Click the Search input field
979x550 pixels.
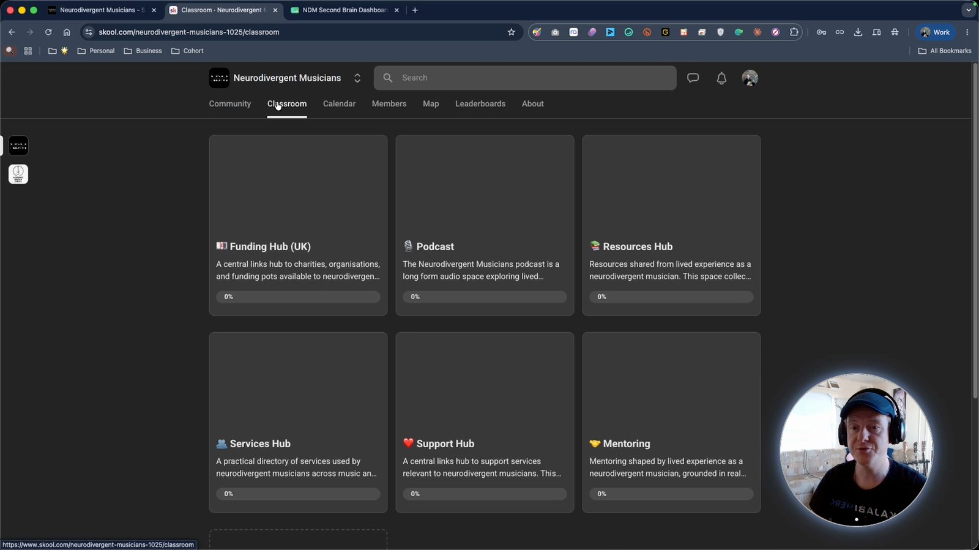pos(525,78)
